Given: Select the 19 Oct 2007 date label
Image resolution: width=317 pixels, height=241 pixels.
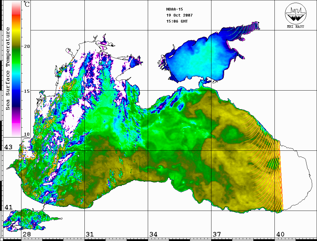Looking at the screenshot, I should [179, 15].
